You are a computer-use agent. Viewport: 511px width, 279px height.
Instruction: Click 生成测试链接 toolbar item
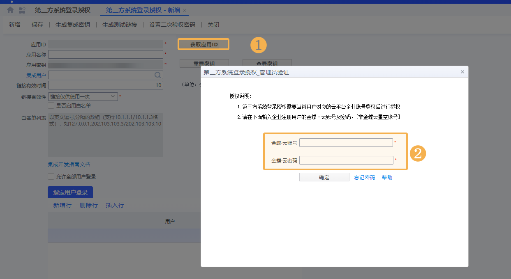120,25
